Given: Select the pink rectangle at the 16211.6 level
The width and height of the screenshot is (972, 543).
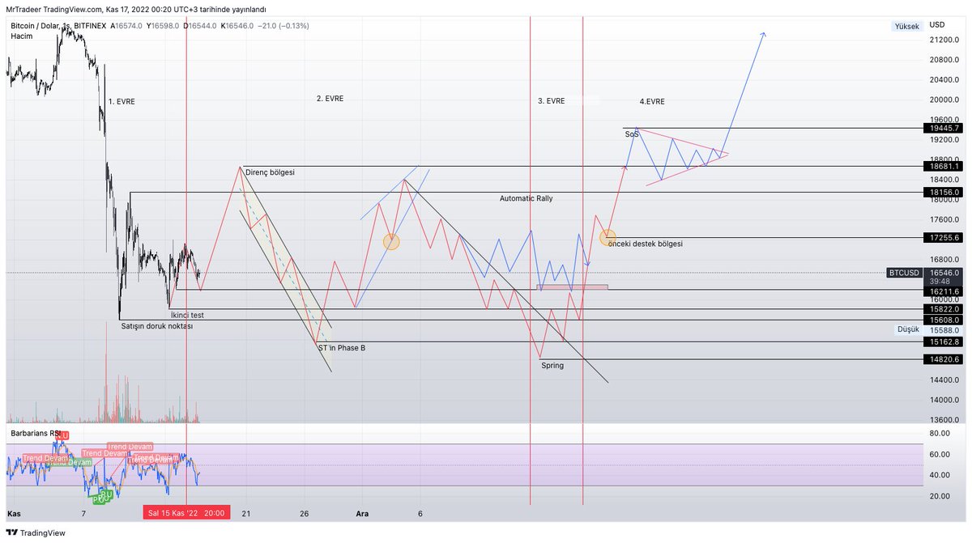Looking at the screenshot, I should (x=572, y=286).
